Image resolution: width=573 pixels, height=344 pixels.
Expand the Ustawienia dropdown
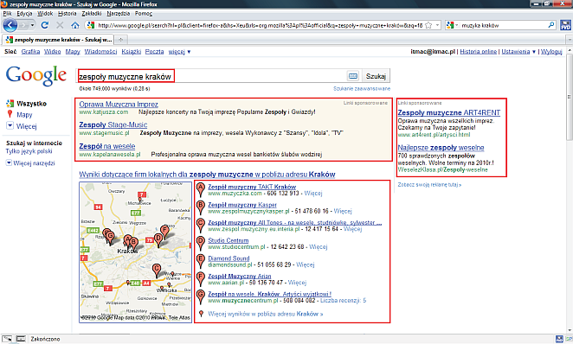point(534,52)
